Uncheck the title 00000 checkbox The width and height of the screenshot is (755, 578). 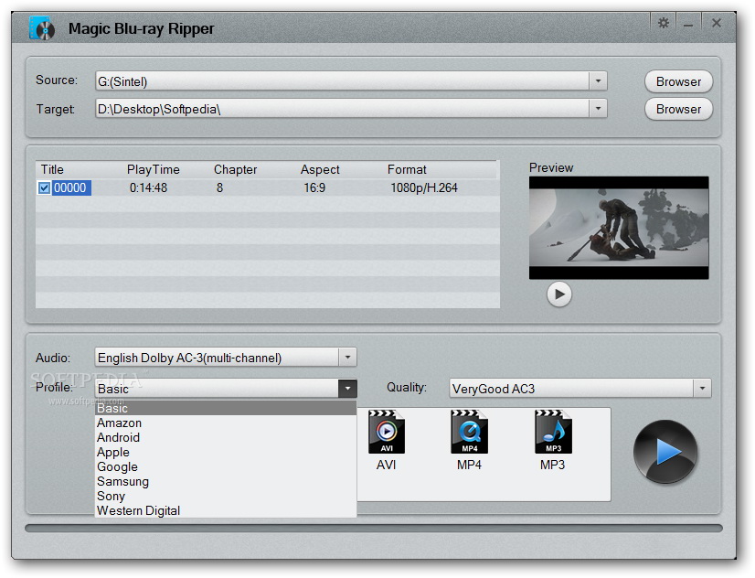coord(44,187)
